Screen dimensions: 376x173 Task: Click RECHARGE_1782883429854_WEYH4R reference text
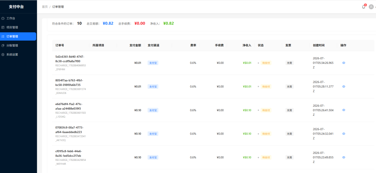[x=70, y=162]
